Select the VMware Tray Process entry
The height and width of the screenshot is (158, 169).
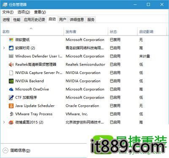point(34,114)
